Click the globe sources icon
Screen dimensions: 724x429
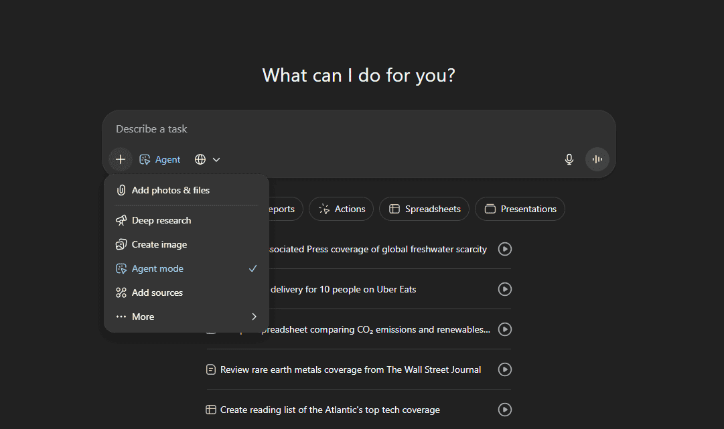pyautogui.click(x=200, y=159)
